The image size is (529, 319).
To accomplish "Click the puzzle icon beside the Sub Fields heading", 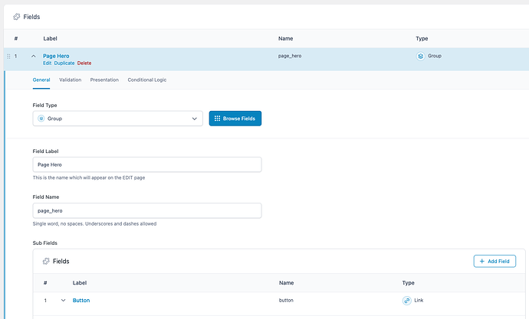I will pos(46,262).
